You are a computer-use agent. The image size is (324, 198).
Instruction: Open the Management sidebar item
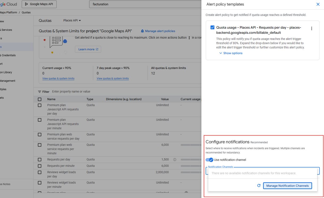(x=8, y=81)
